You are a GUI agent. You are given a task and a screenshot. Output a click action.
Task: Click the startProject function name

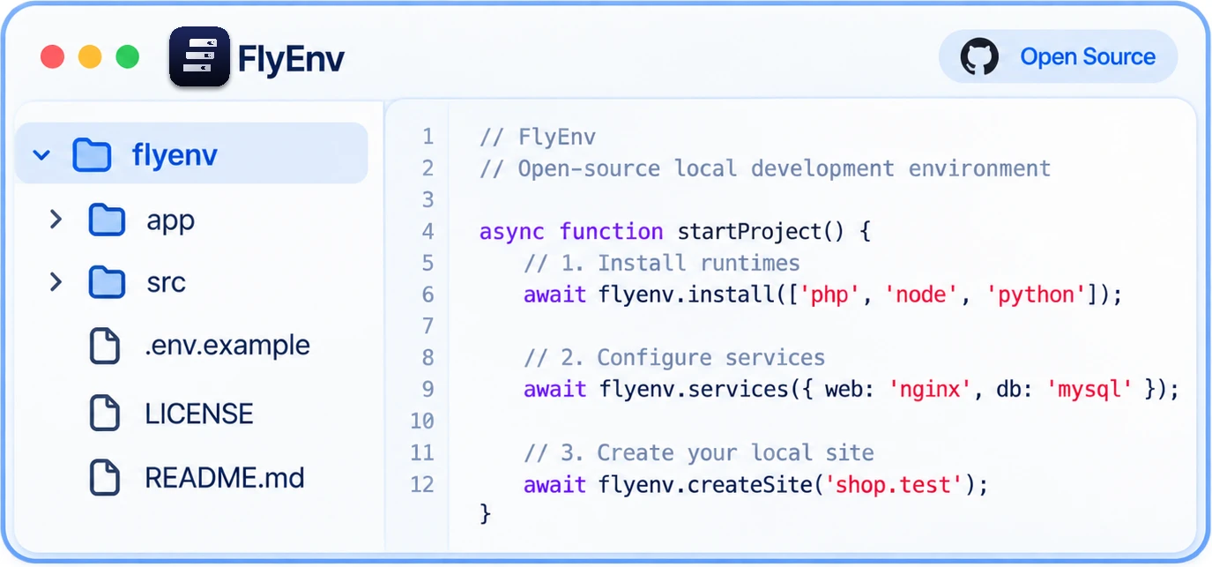coord(747,233)
